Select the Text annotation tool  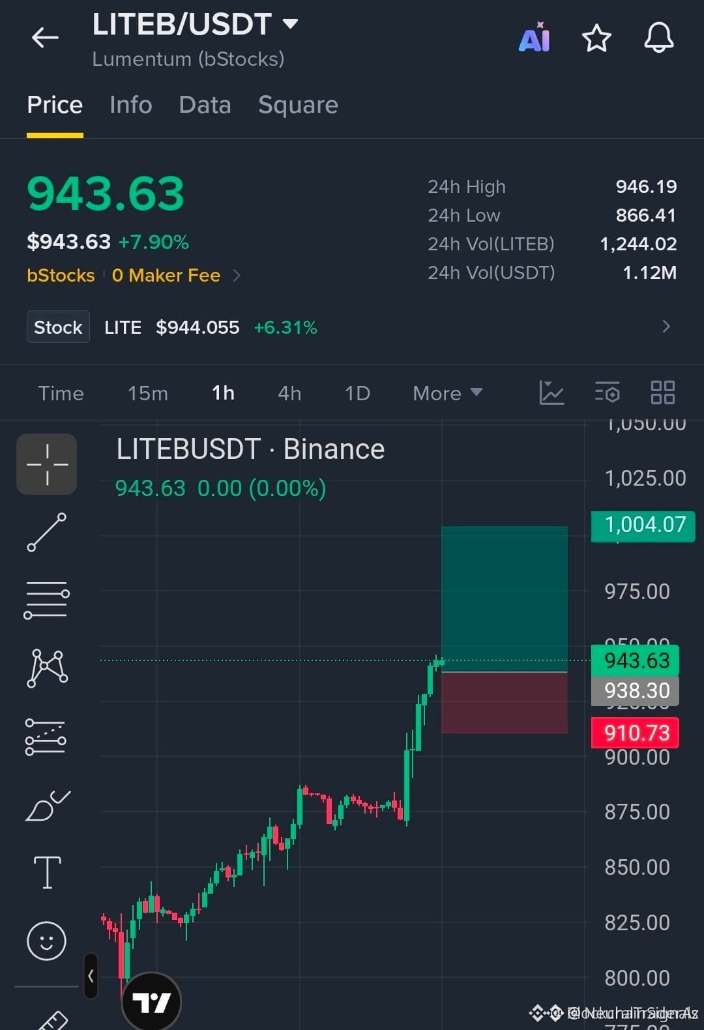pos(47,873)
